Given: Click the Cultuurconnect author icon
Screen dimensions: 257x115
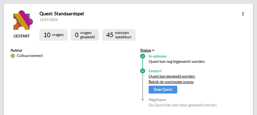Looking at the screenshot, I should click(13, 56).
